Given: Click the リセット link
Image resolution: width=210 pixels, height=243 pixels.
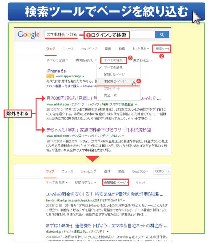Looking at the screenshot, I should click(x=140, y=183).
